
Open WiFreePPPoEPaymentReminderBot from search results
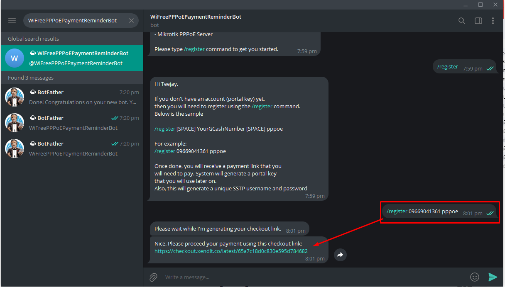pos(72,58)
